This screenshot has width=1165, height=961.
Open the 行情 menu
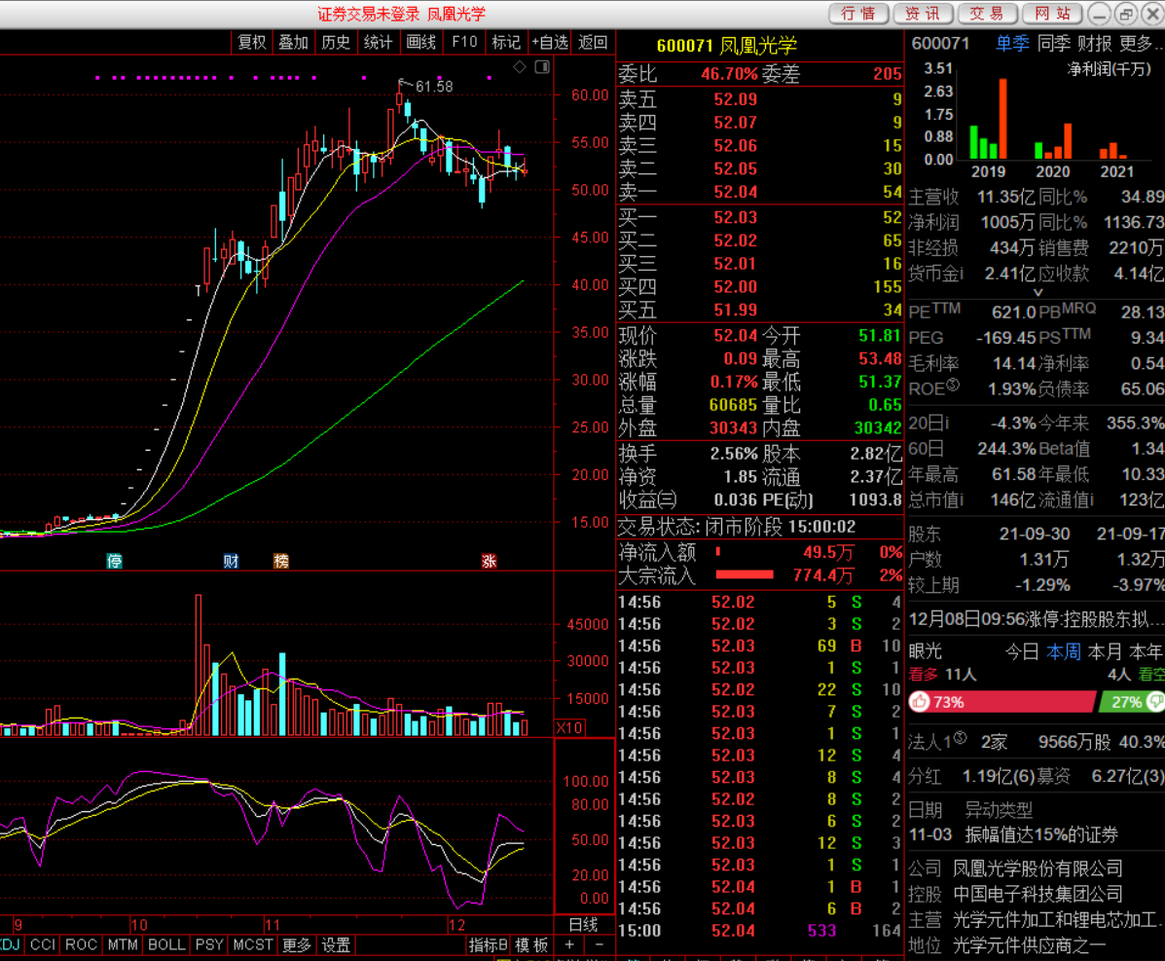[x=858, y=14]
